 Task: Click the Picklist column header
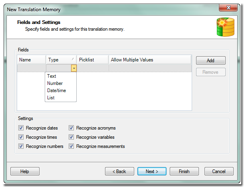click(92, 60)
